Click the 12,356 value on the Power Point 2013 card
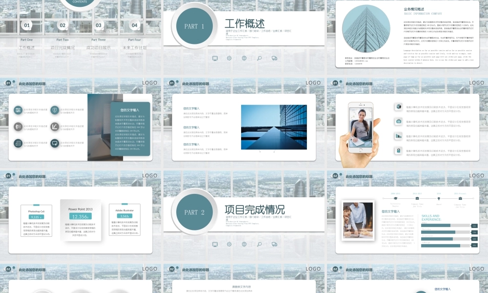 pos(80,216)
